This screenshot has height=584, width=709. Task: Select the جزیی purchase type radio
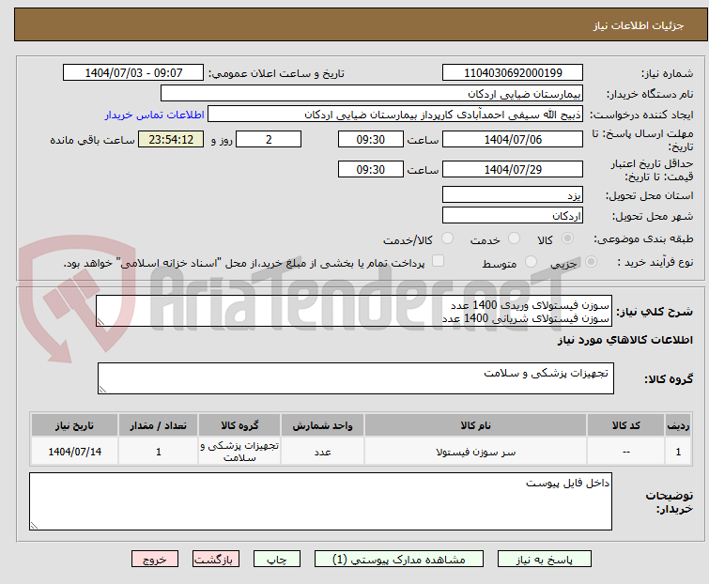point(591,262)
